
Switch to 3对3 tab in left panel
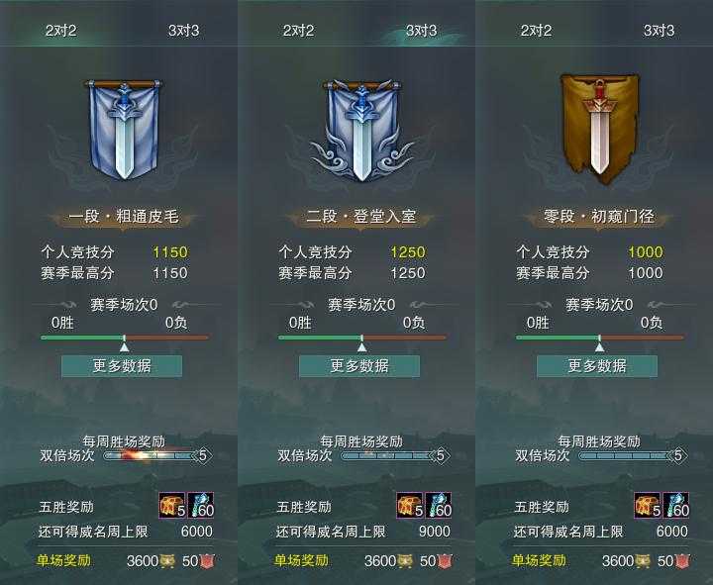tap(183, 31)
